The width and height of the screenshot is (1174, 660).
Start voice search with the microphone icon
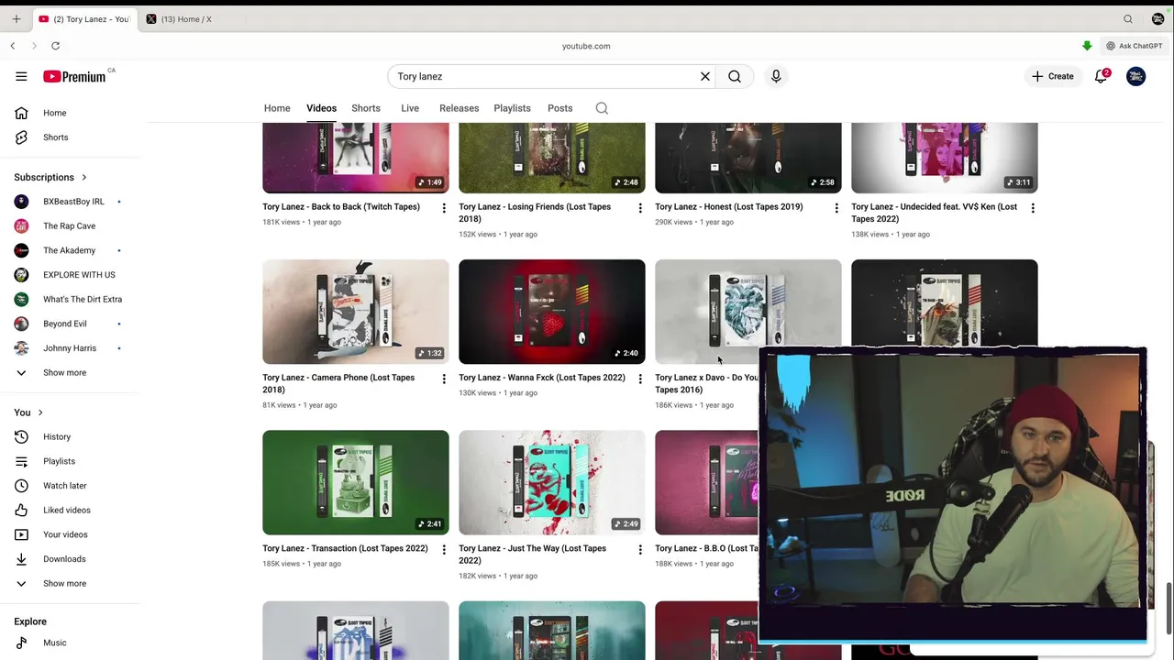(776, 76)
